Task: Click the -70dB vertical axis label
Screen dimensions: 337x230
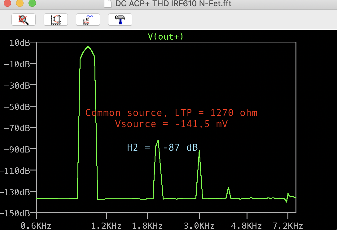Action: point(17,128)
